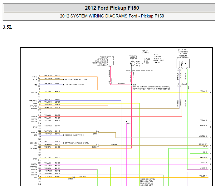Click circuit code "RE136"
The height and width of the screenshot is (186, 215).
[x=58, y=168]
